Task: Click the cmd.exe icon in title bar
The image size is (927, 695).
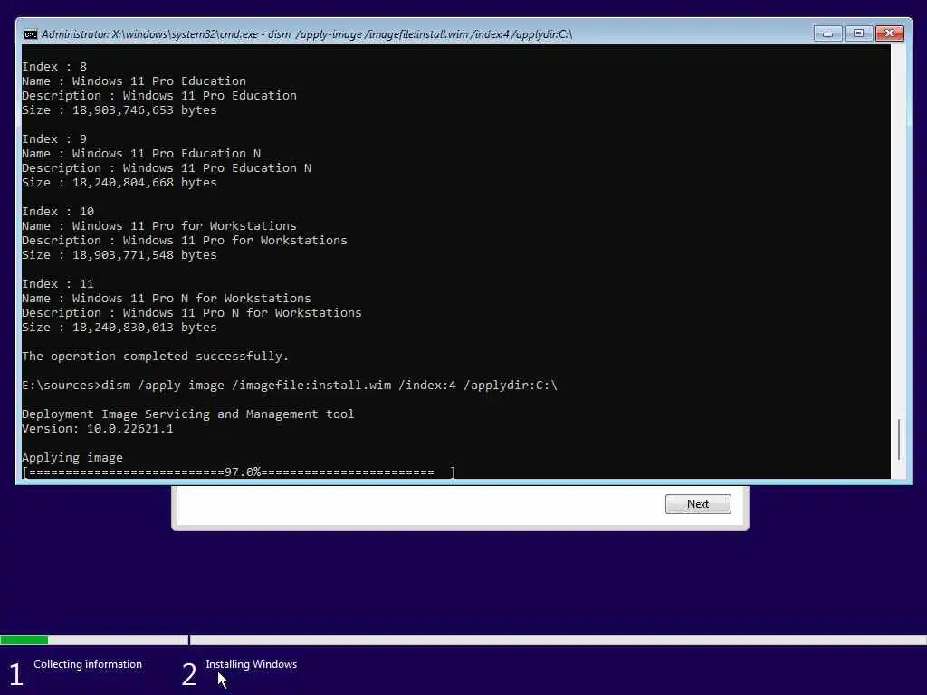Action: (30, 34)
